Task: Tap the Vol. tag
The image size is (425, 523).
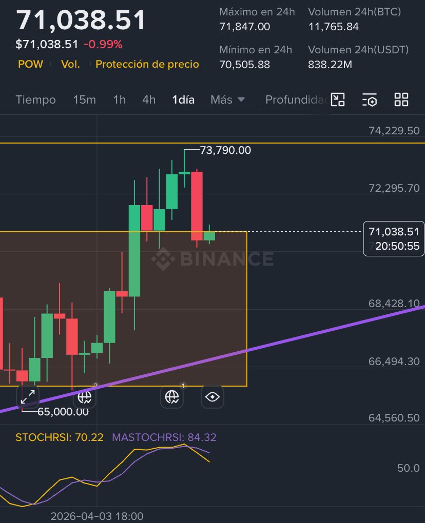Action: coord(70,64)
